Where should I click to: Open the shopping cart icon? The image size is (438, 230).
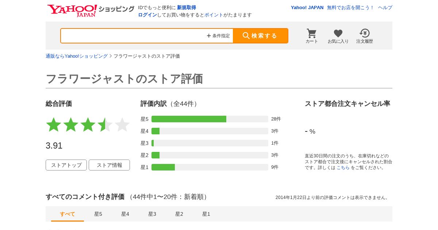311,36
